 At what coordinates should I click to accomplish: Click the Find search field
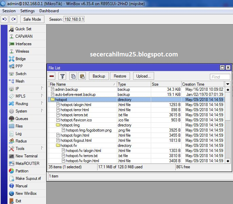point(220,77)
